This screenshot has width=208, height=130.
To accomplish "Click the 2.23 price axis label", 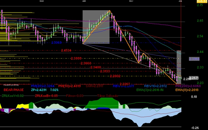I will tap(200, 83).
